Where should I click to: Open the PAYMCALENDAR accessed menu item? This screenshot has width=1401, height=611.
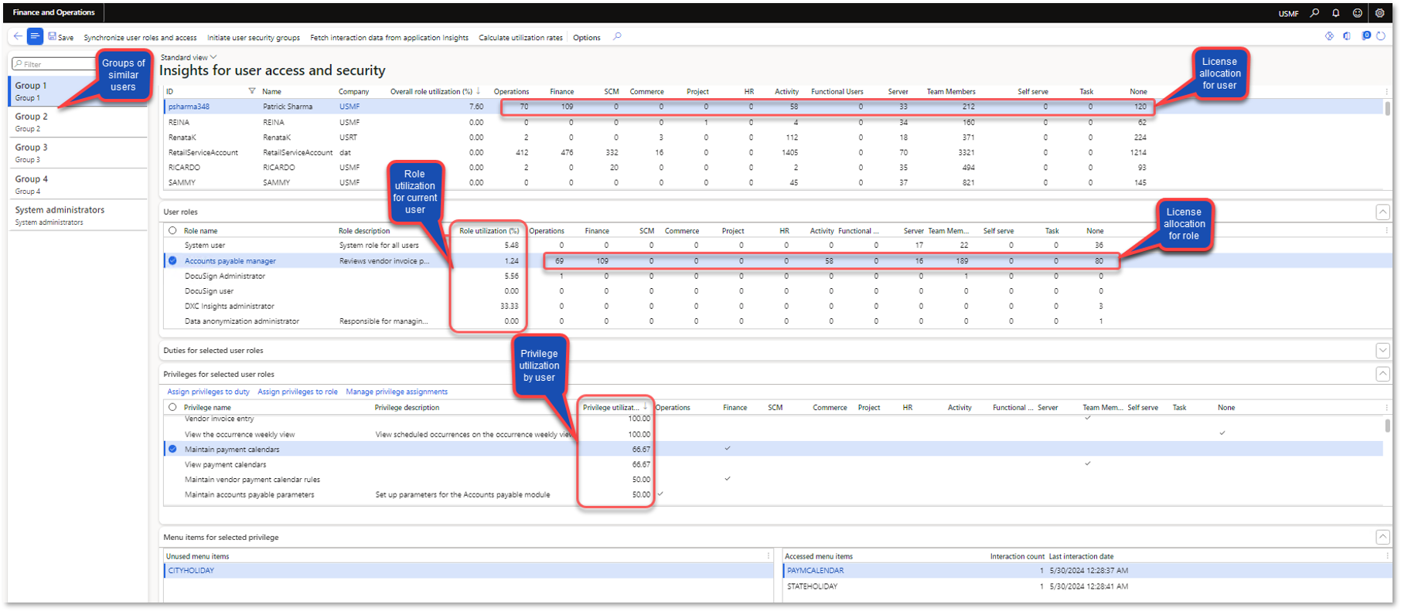point(816,570)
